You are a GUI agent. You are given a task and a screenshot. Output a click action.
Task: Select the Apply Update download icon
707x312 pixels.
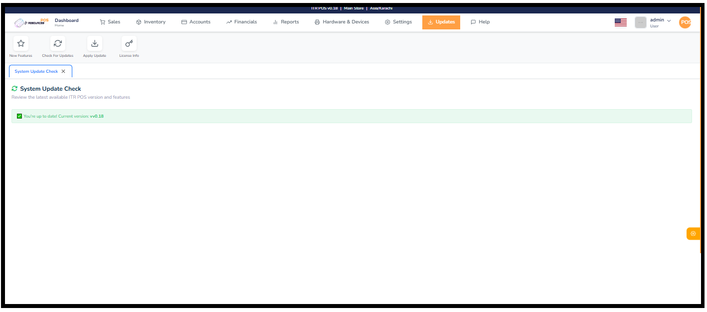tap(94, 43)
